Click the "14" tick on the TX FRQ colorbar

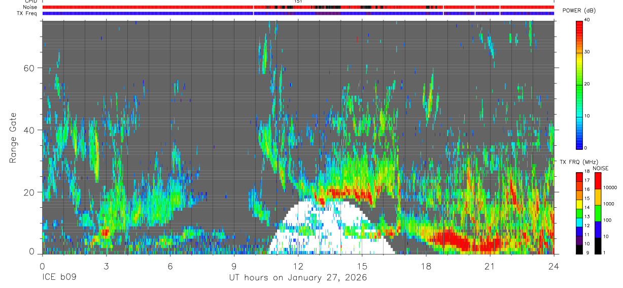587,207
